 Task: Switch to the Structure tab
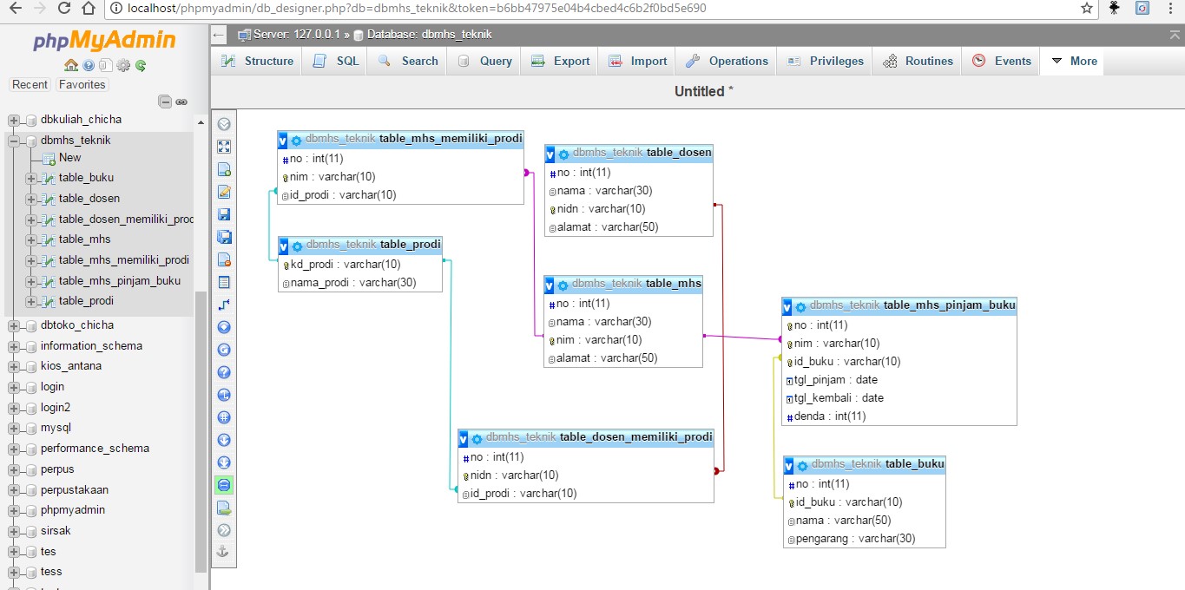click(258, 61)
